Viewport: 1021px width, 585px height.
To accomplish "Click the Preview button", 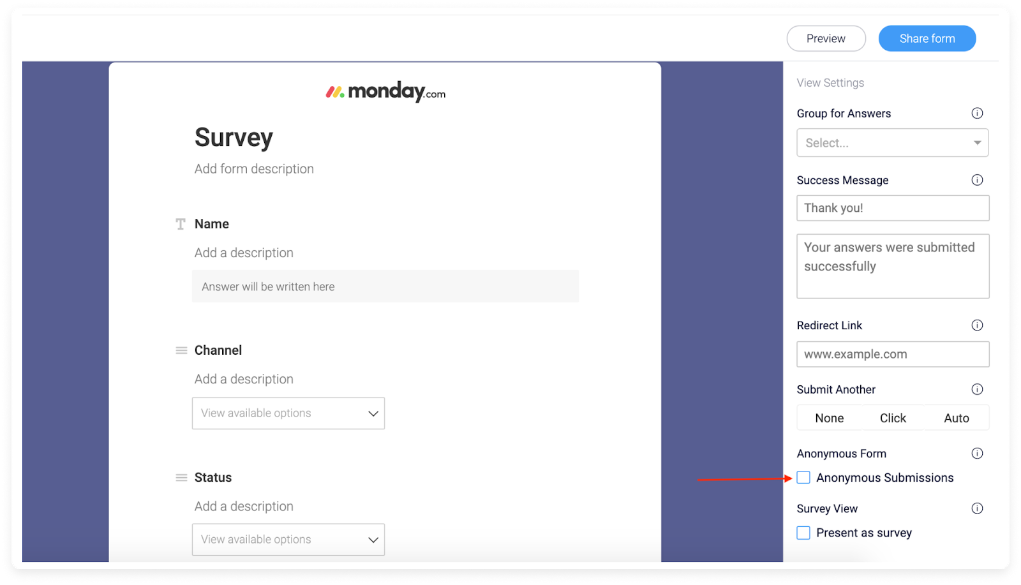I will 826,38.
